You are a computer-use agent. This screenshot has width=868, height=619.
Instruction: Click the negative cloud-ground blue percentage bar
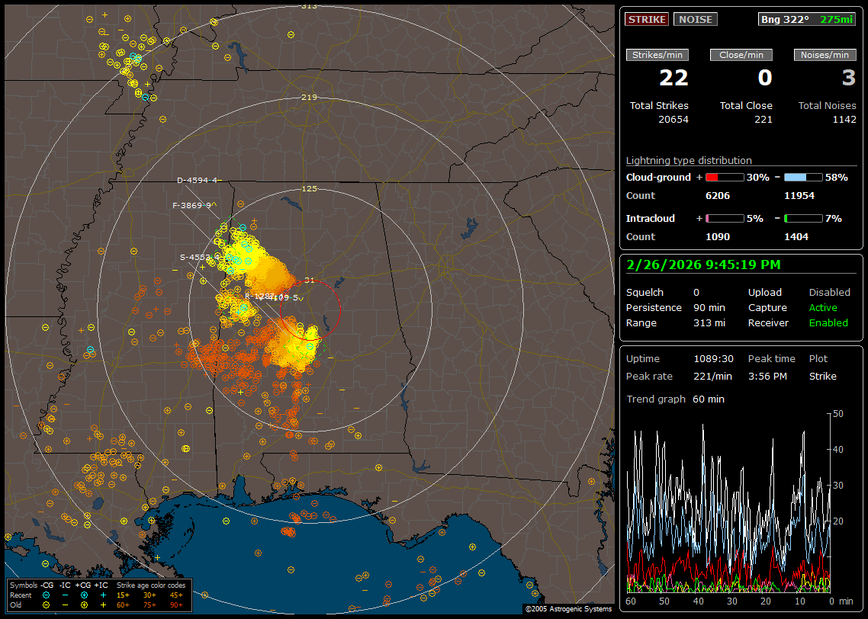(x=803, y=177)
